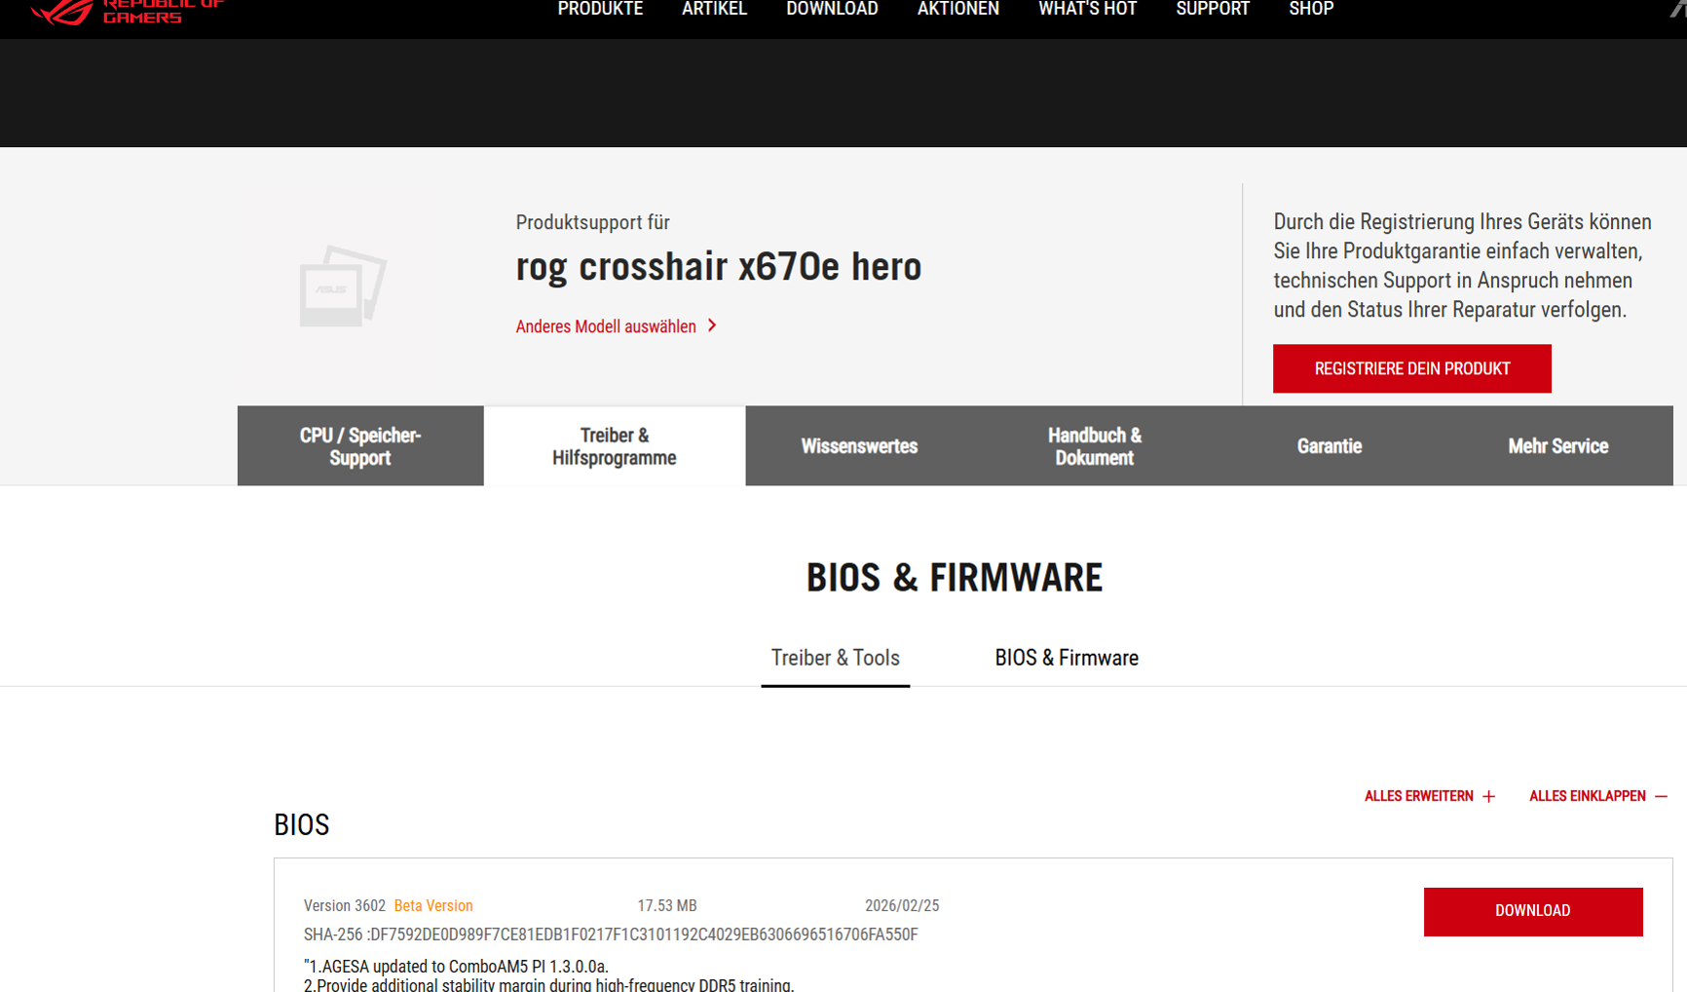
Task: Click REGISTRIERE DEIN PRODUKT button
Action: 1412,368
